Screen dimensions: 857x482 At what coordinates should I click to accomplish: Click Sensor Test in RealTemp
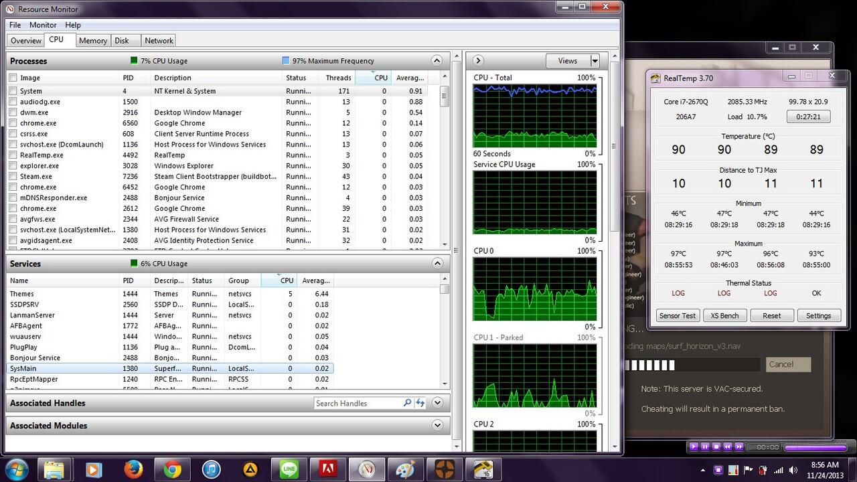[x=678, y=315]
